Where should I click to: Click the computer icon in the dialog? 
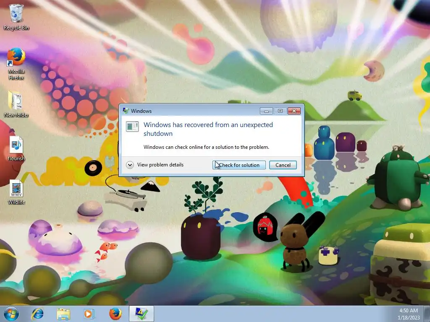(132, 126)
